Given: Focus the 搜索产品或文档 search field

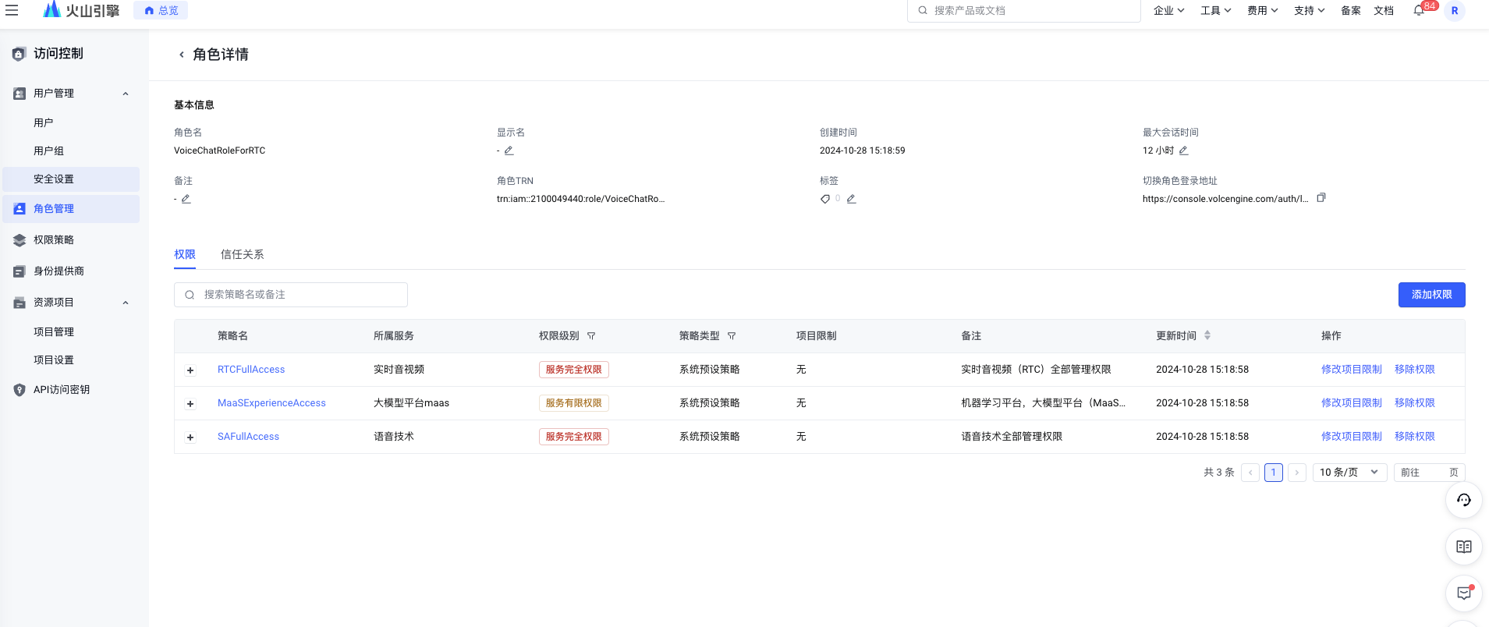Looking at the screenshot, I should tap(1024, 11).
